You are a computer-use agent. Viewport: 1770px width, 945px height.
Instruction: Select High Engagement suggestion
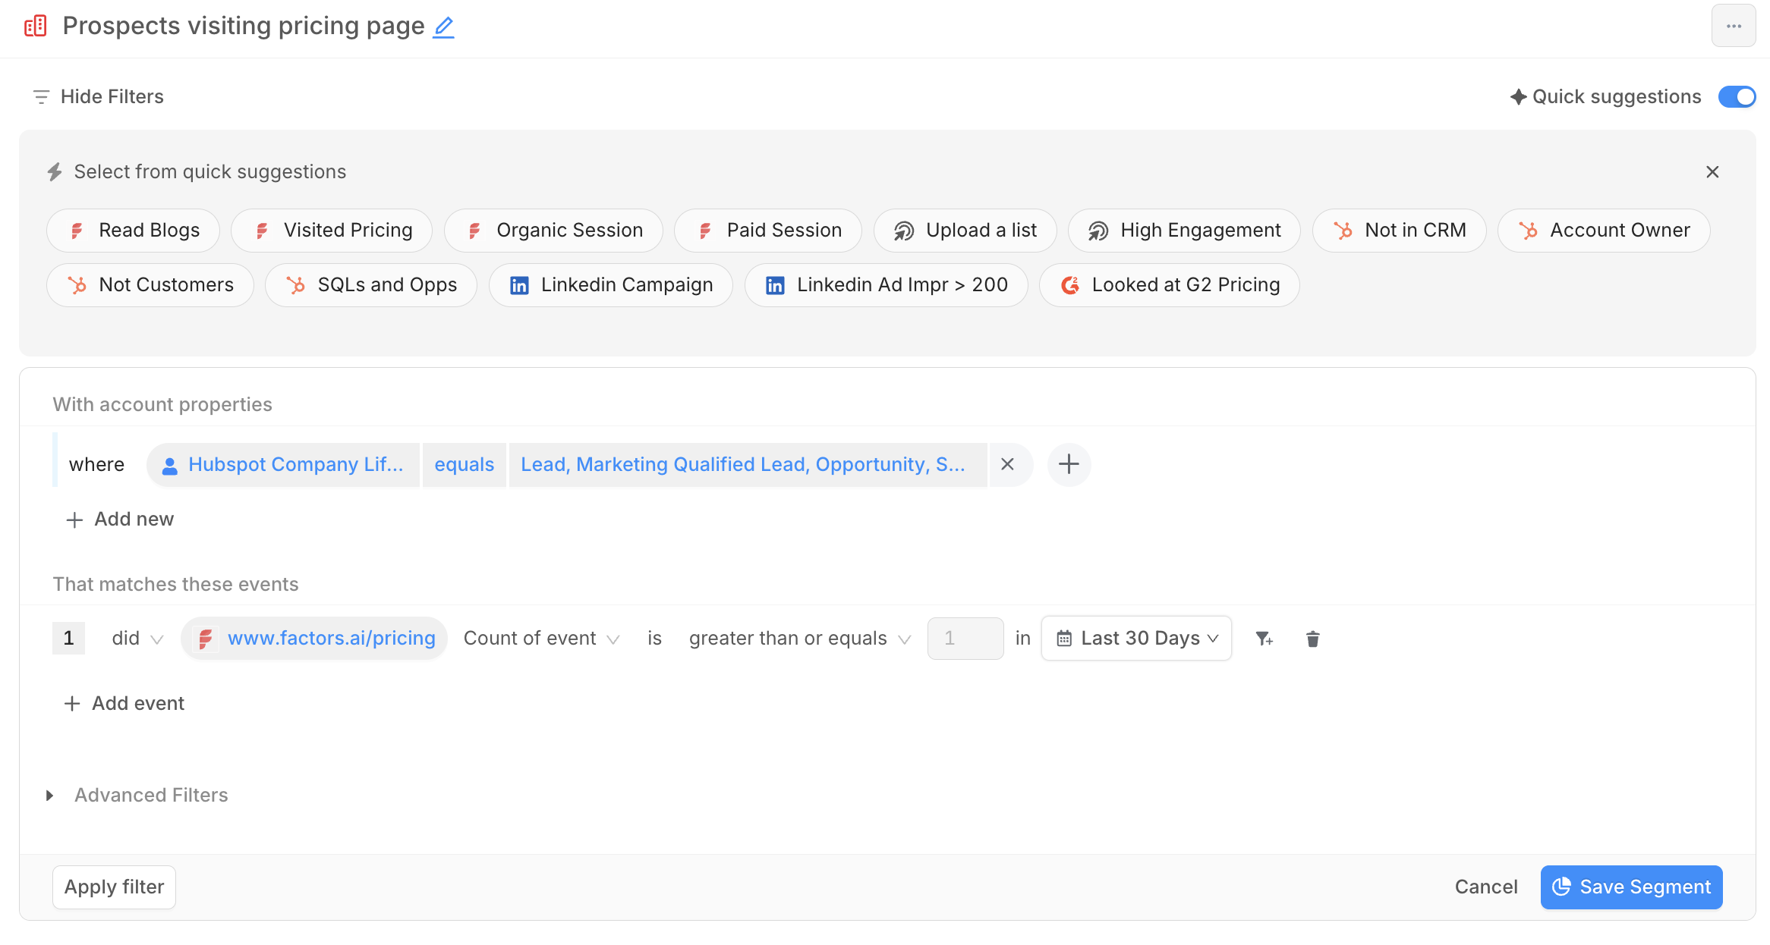coord(1184,231)
